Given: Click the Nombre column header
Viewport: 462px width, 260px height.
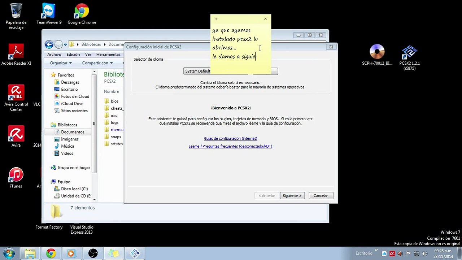Looking at the screenshot, I should (111, 91).
